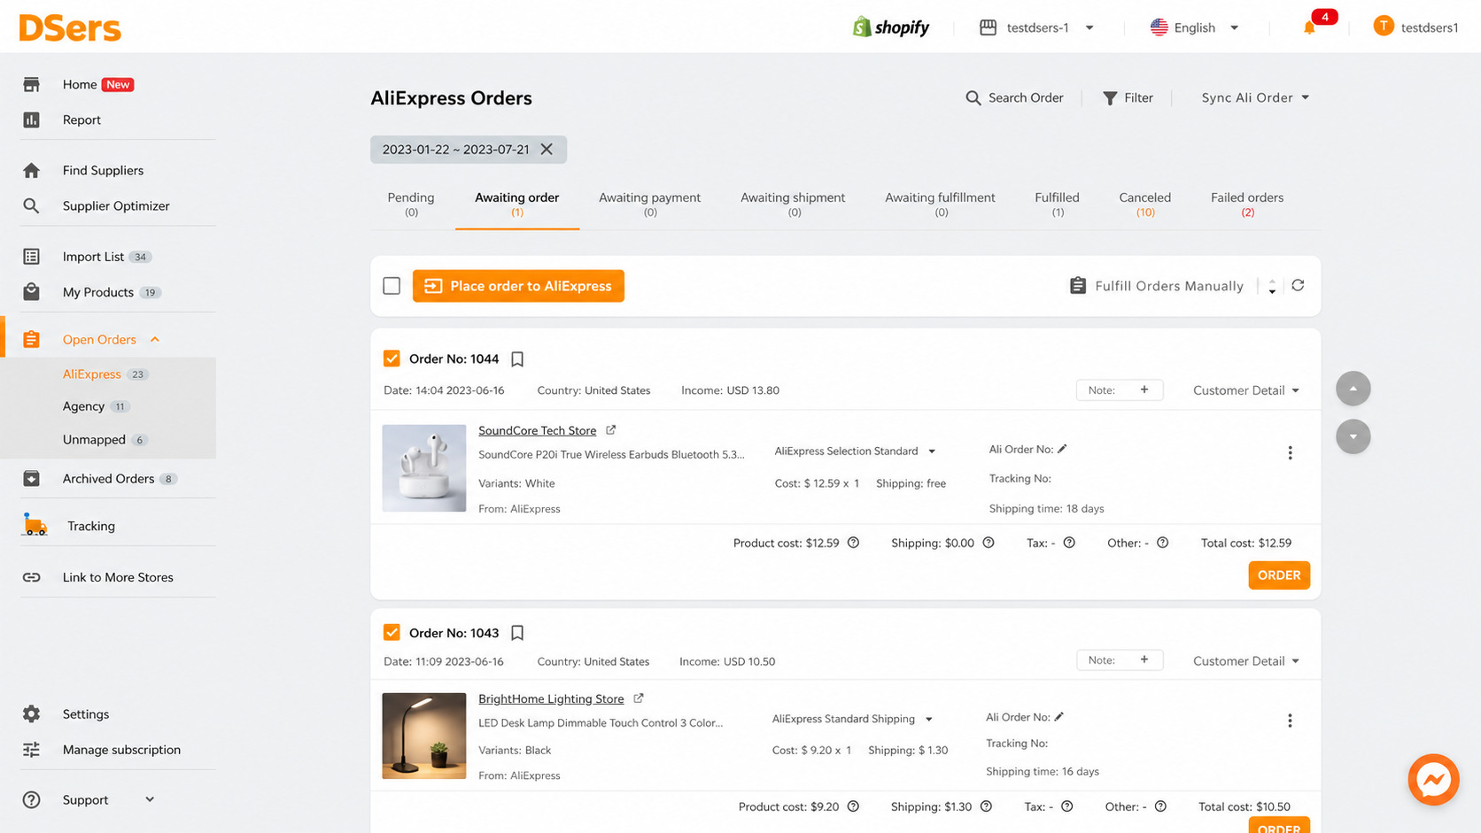Image resolution: width=1481 pixels, height=833 pixels.
Task: Click the Link to More Stores chain icon
Action: tap(31, 577)
